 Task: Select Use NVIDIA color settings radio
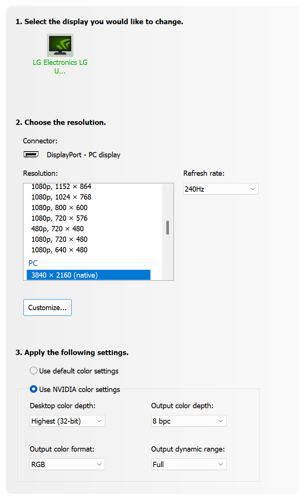[34, 389]
